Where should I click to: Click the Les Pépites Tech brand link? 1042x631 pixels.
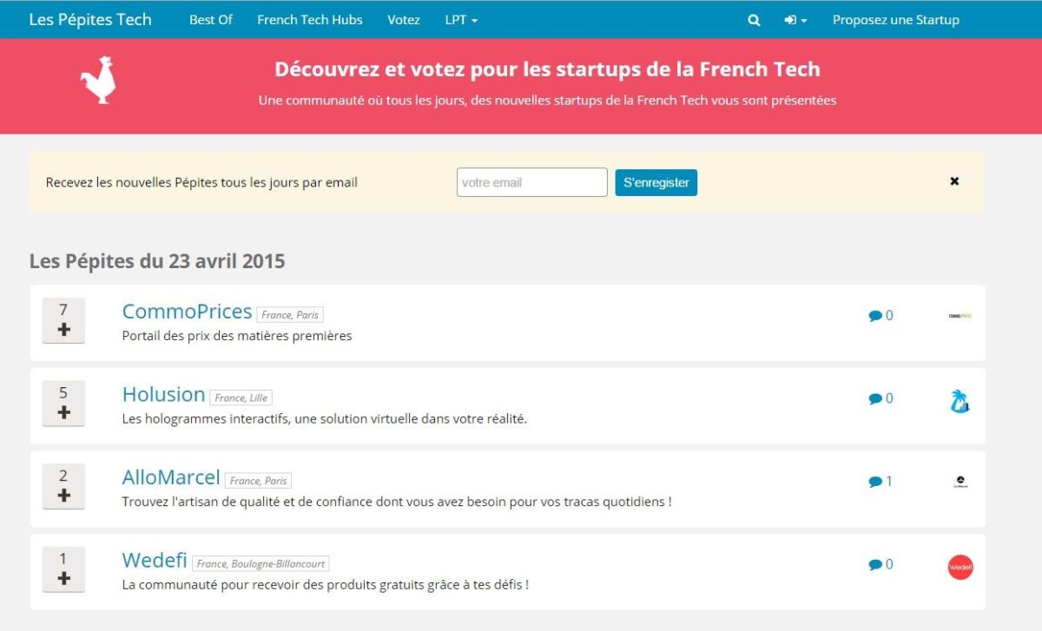(x=90, y=20)
